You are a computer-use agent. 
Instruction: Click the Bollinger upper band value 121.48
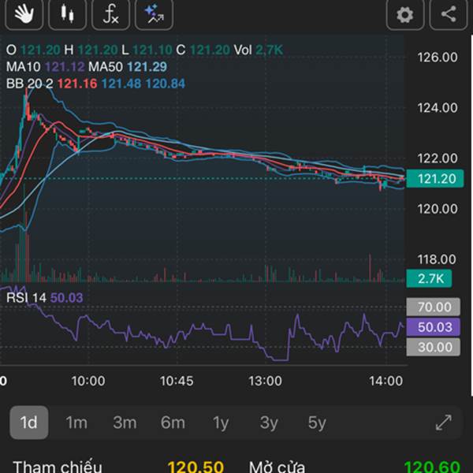tap(121, 84)
